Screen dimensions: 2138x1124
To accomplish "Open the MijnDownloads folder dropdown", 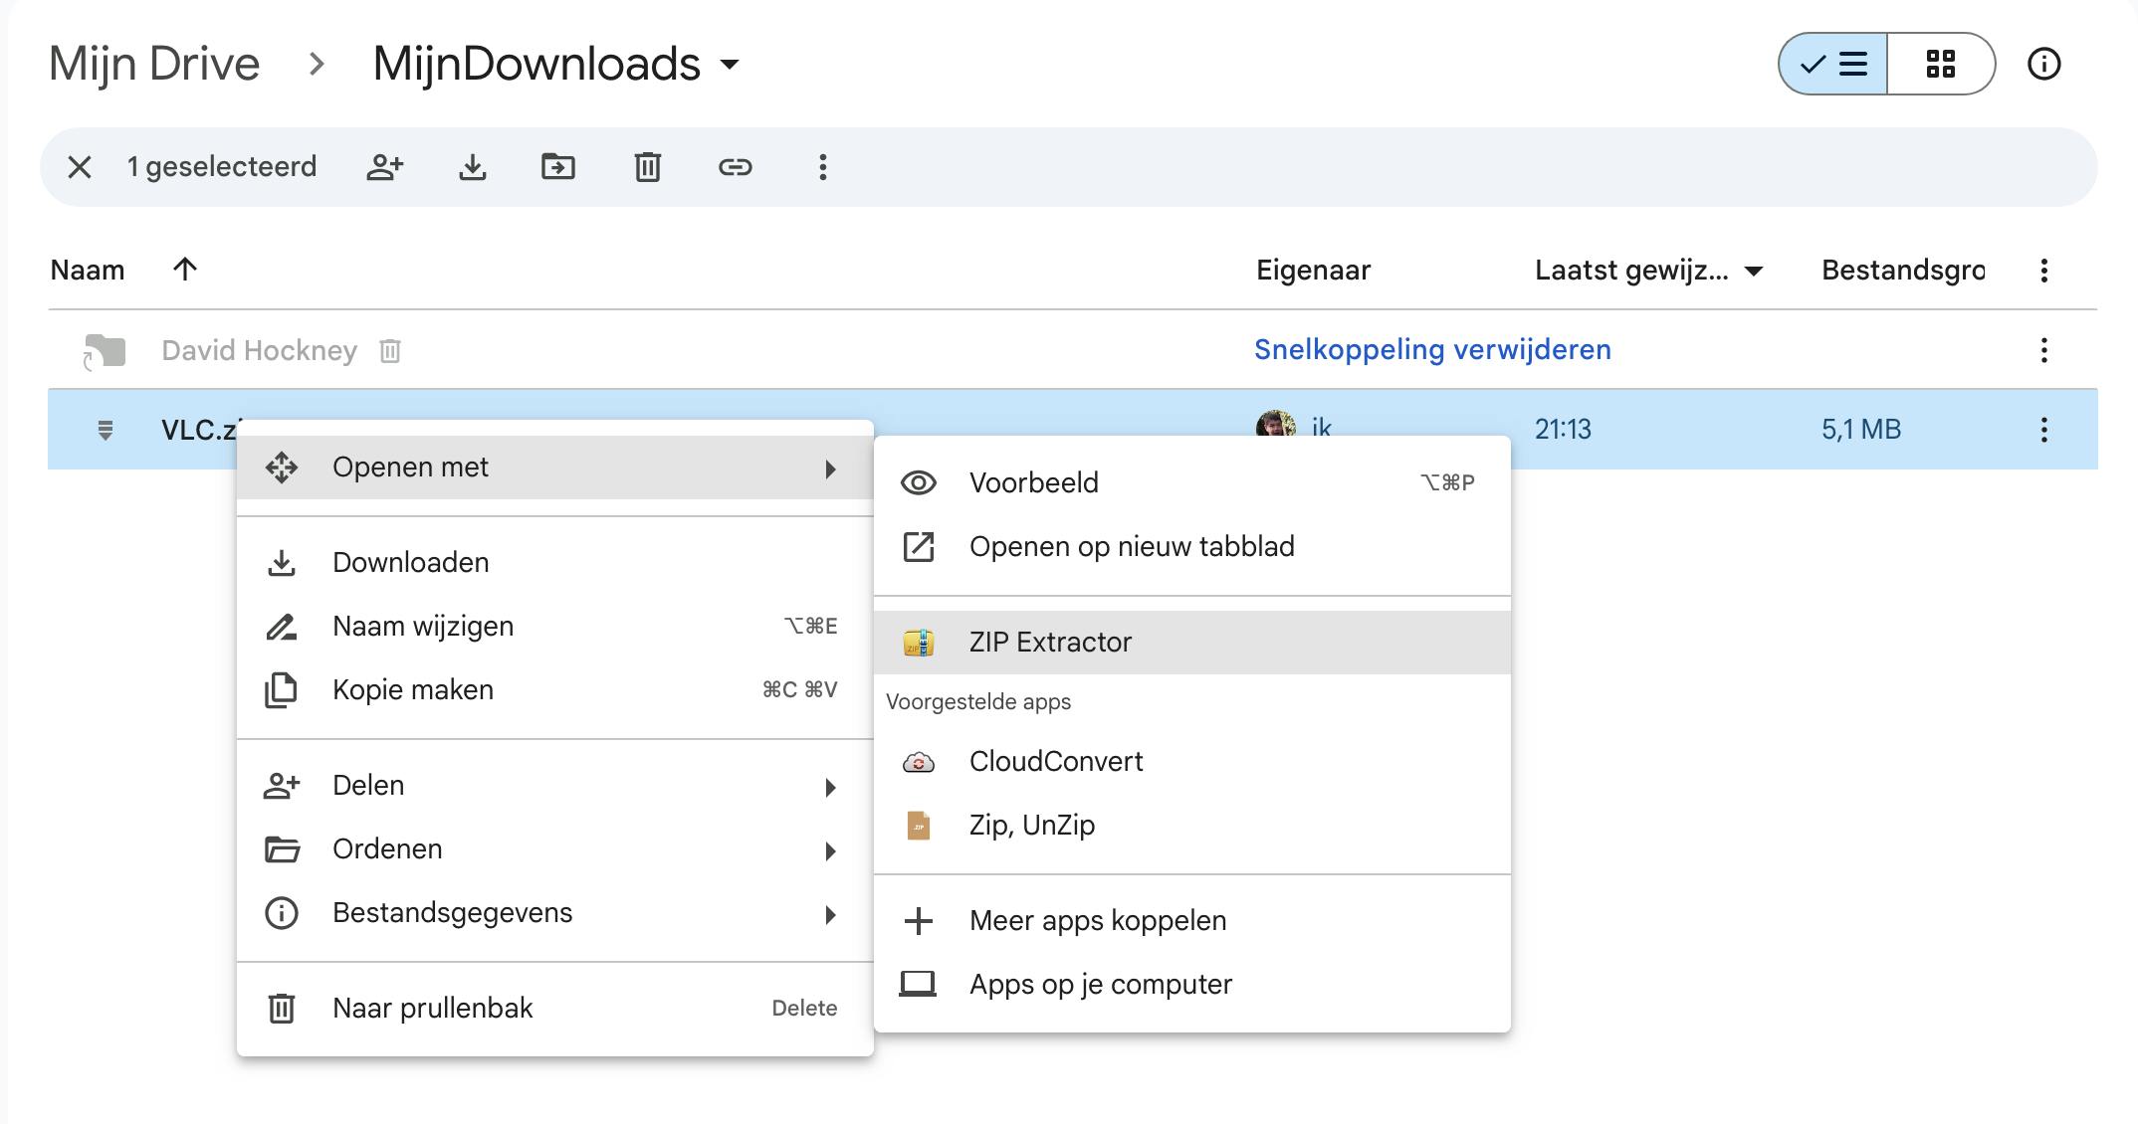I will tap(730, 65).
